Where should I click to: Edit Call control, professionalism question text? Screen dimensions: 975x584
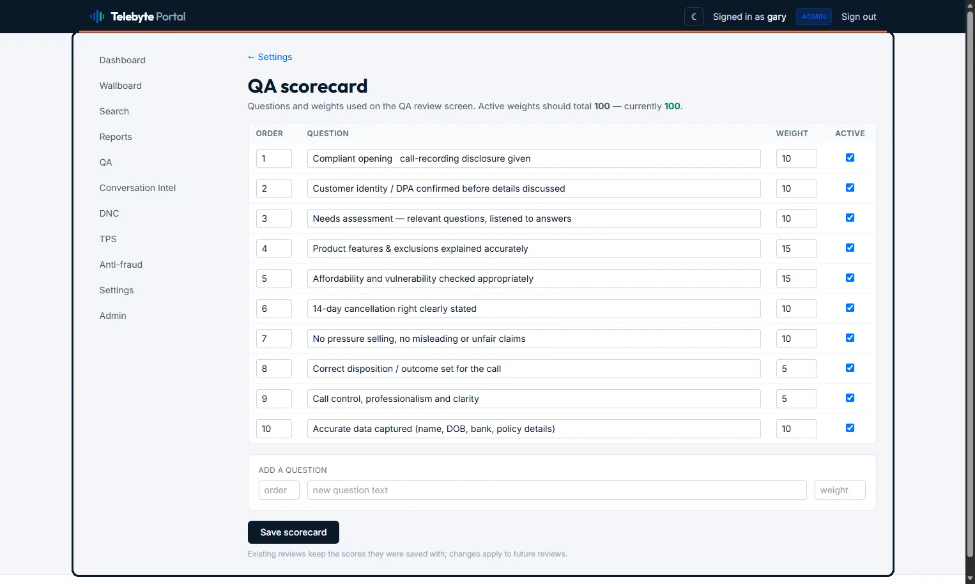[x=534, y=399]
